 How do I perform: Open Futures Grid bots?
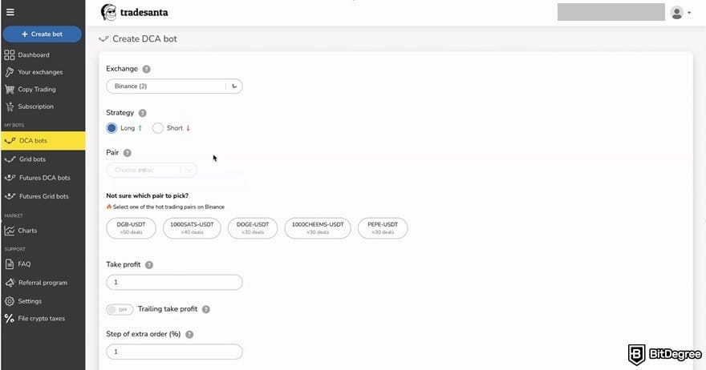[x=43, y=196]
